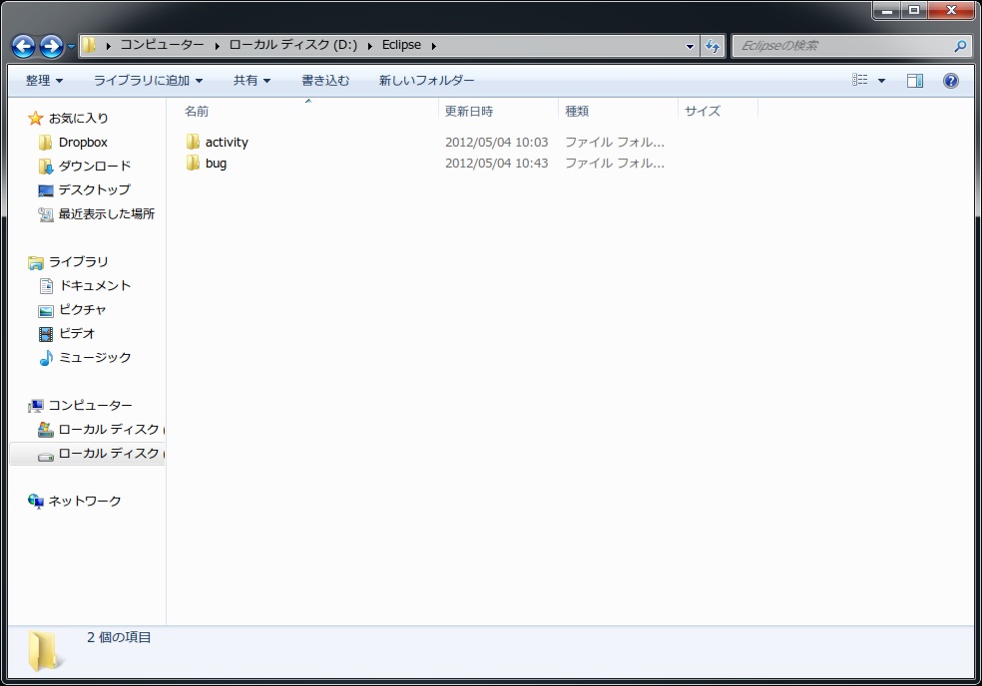Toggle the preview pane icon
The height and width of the screenshot is (686, 982).
point(915,81)
